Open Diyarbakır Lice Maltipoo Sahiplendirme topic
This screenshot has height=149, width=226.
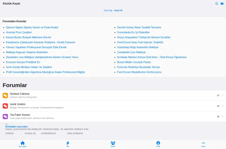42,57
